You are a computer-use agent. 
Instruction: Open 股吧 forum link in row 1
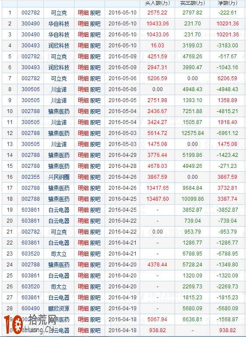[x=95, y=13]
